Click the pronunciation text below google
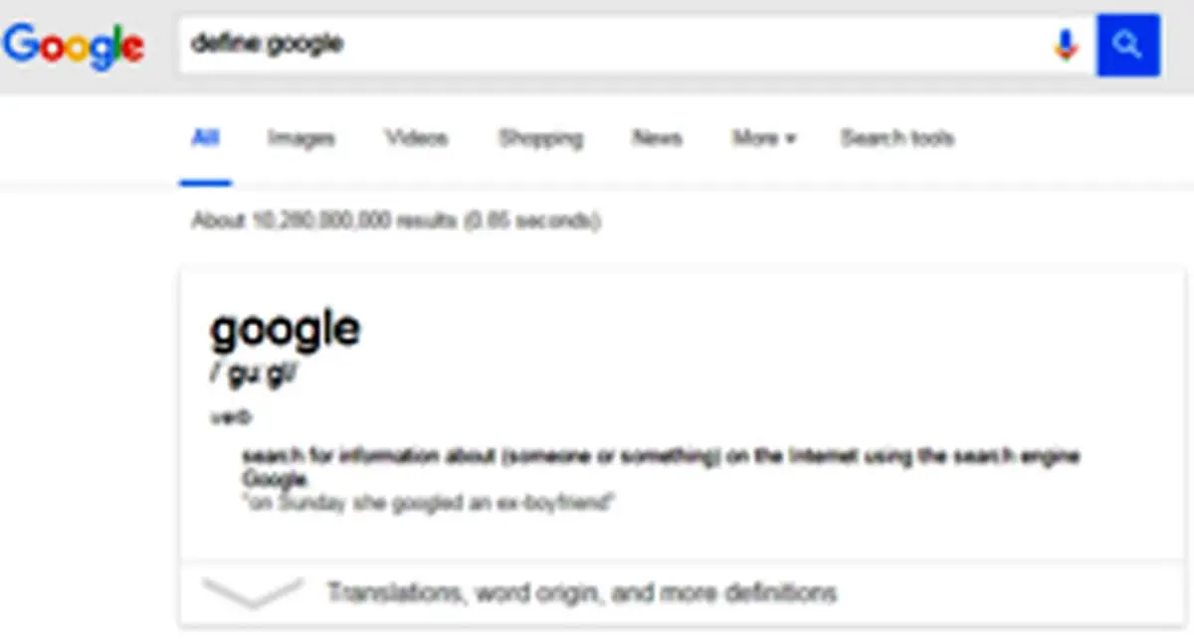Screen dimensions: 1194x639 tap(253, 379)
